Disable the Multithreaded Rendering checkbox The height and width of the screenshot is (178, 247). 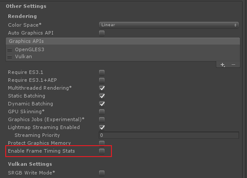102,88
